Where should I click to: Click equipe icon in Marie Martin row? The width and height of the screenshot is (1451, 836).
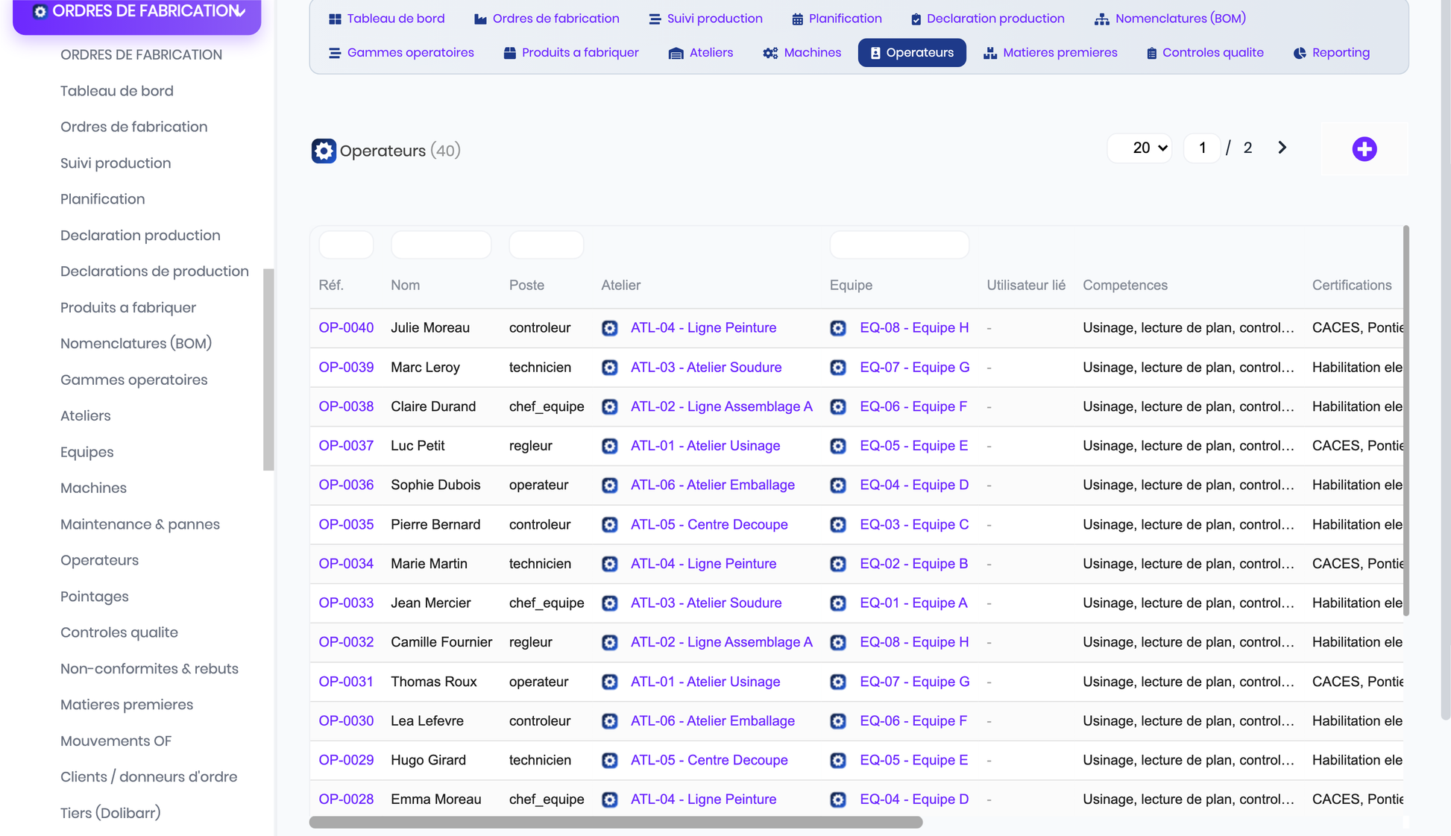coord(838,564)
